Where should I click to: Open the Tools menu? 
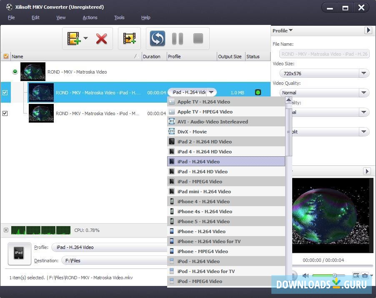tap(119, 17)
